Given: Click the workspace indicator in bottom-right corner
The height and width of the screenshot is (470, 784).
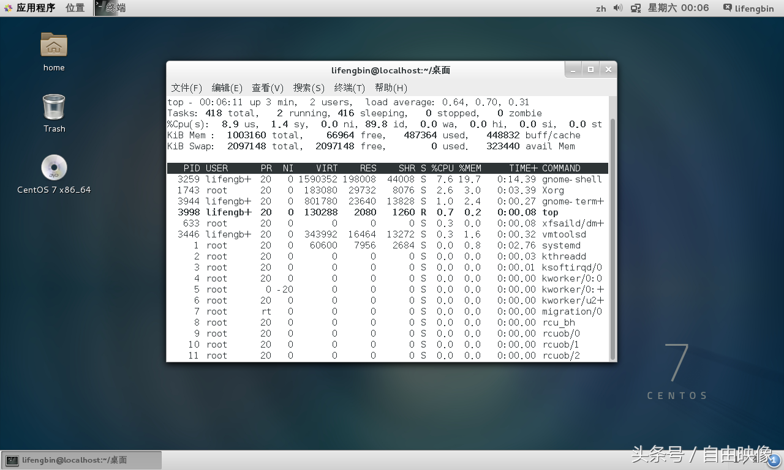Looking at the screenshot, I should tap(775, 460).
